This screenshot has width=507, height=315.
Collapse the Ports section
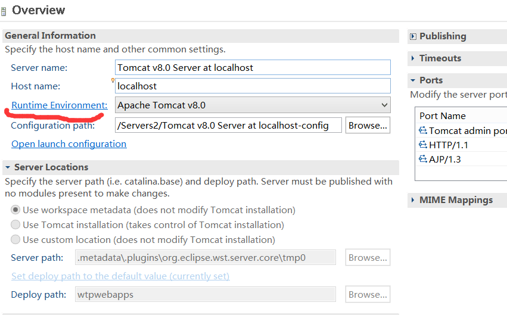point(413,80)
